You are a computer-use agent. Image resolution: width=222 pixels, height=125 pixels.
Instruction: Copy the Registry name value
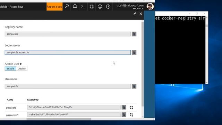coord(134,34)
